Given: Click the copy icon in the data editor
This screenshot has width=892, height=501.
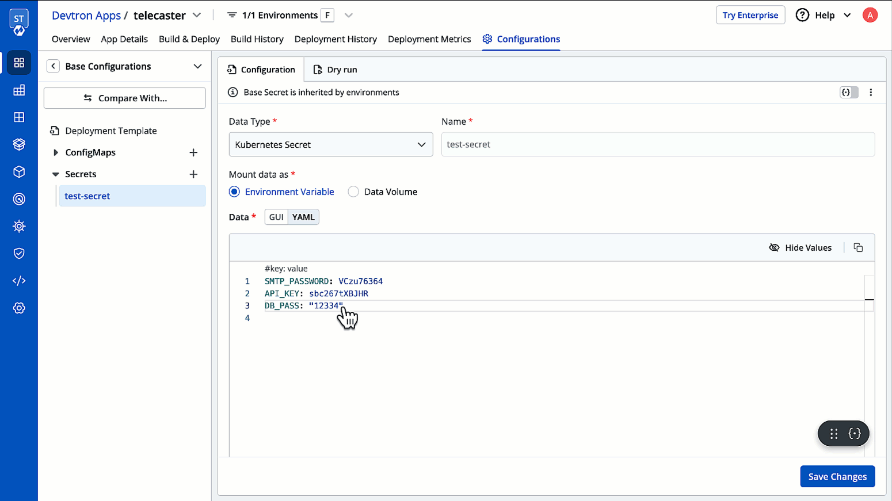Looking at the screenshot, I should click(x=858, y=247).
